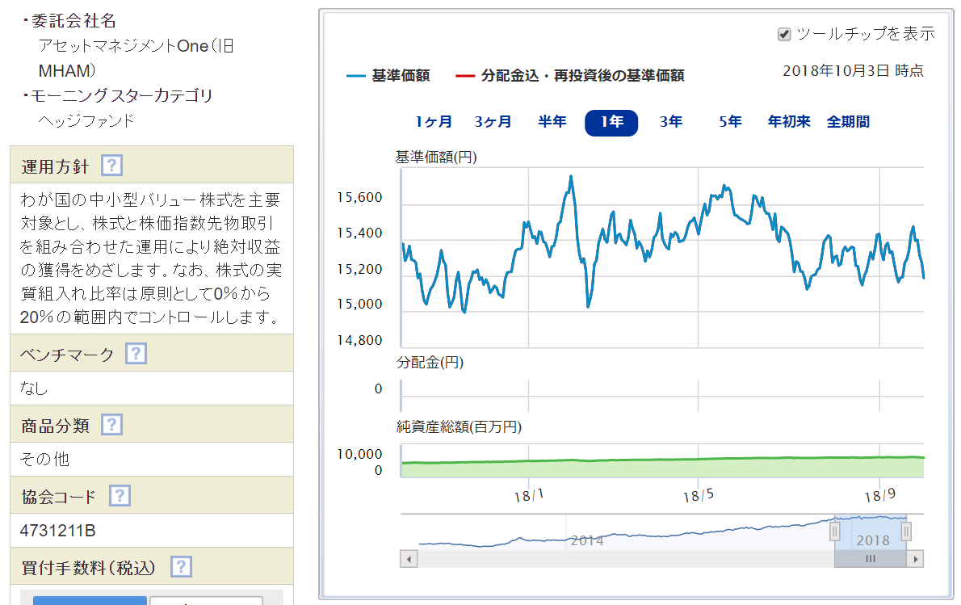
Task: Click the scrollbar grip under 2018
Action: [x=870, y=559]
